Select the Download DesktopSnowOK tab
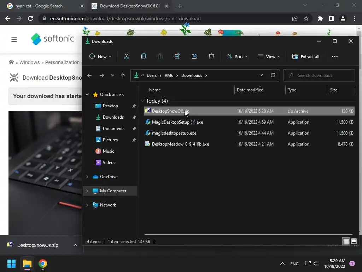The height and width of the screenshot is (272, 362). pyautogui.click(x=129, y=6)
